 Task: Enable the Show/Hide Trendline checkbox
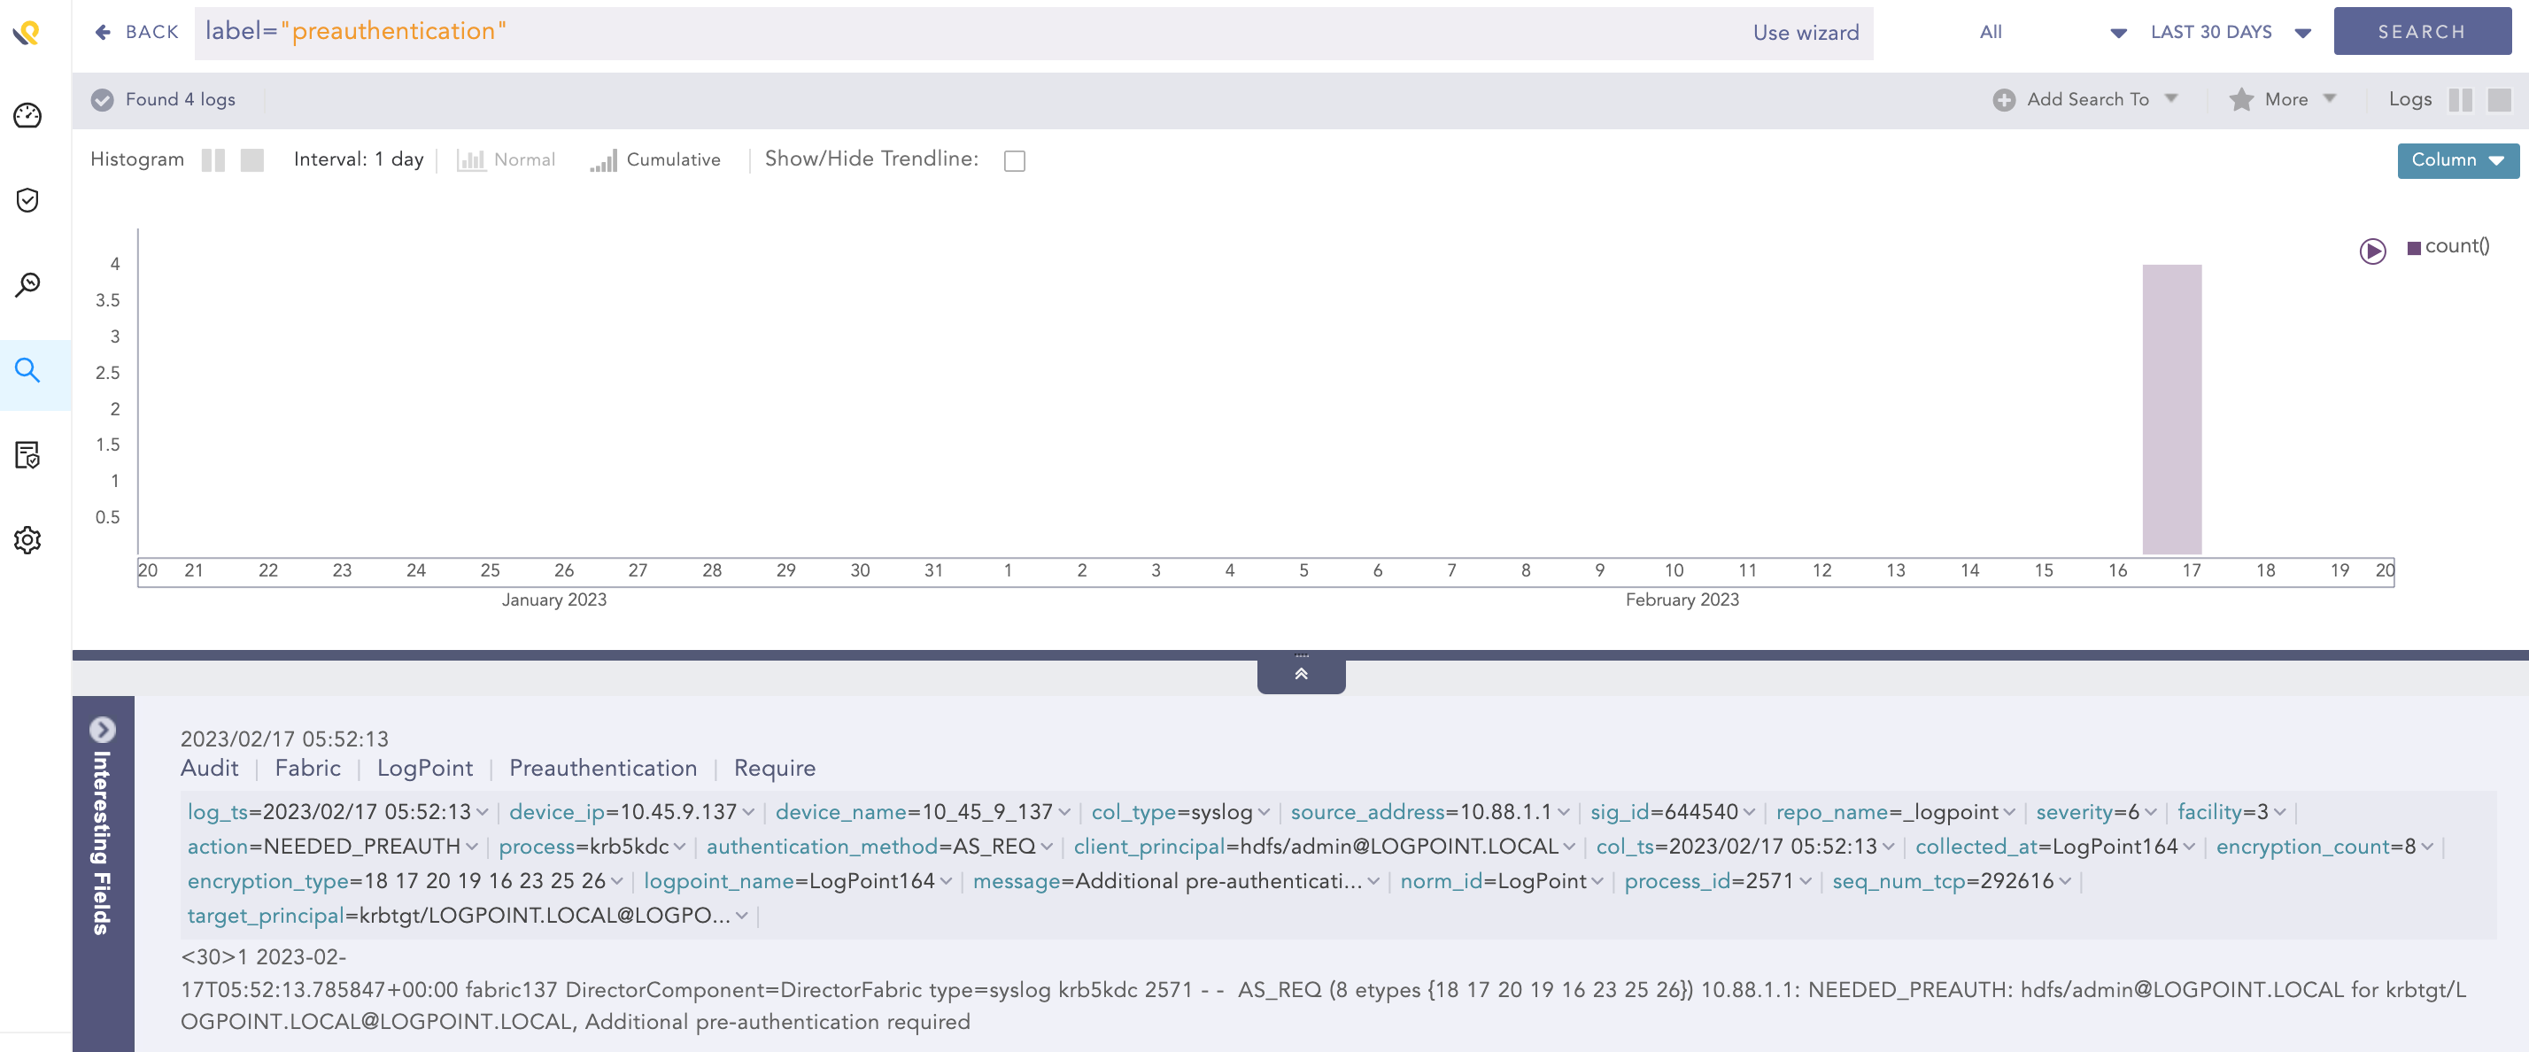[1014, 160]
